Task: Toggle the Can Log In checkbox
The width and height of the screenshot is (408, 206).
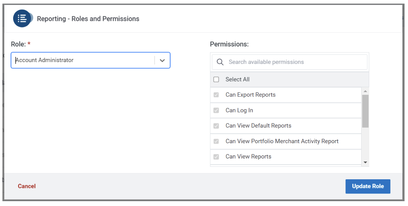Action: pyautogui.click(x=216, y=110)
